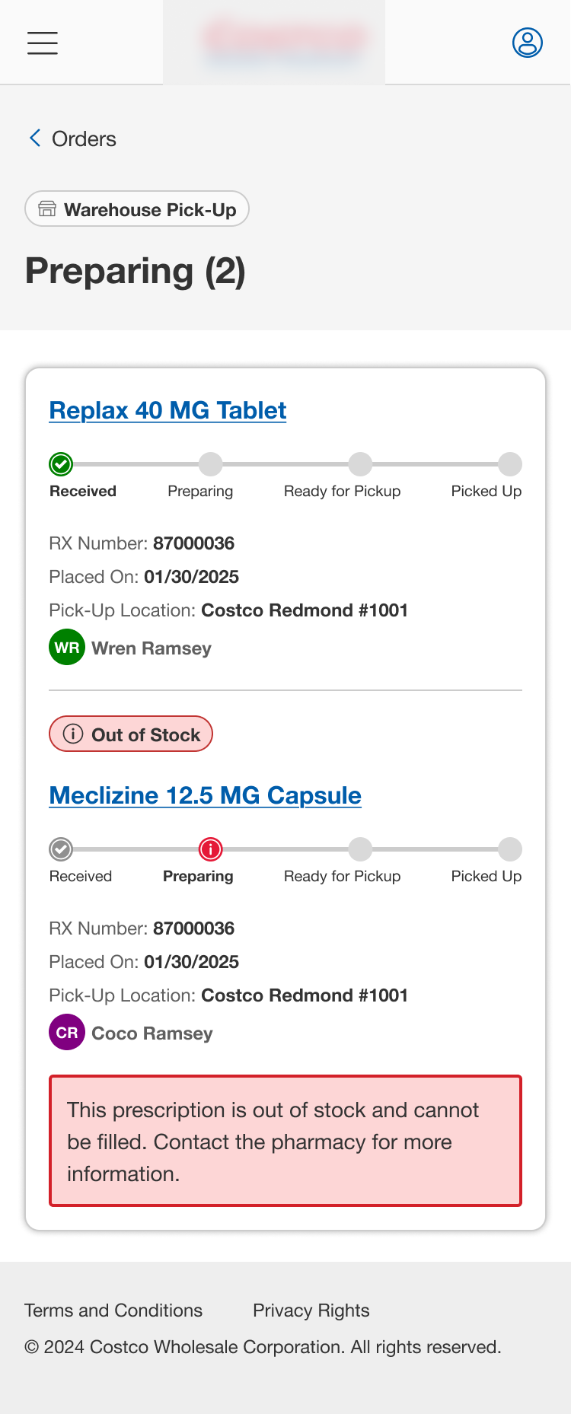Open Terms and Conditions in footer
The image size is (571, 1414).
113,1310
